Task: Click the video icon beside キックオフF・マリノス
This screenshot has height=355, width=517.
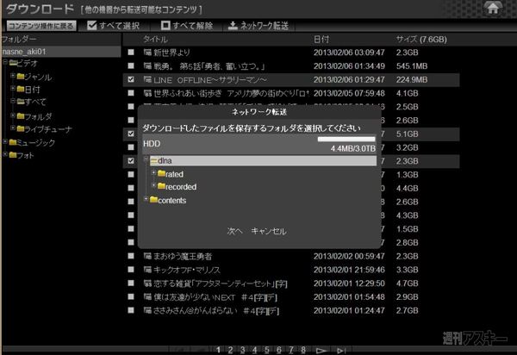Action: pos(147,270)
